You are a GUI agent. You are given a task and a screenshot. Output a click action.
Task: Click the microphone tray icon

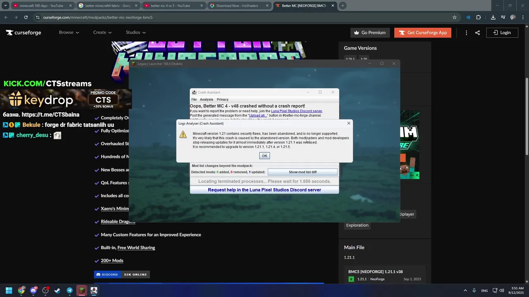pyautogui.click(x=474, y=290)
